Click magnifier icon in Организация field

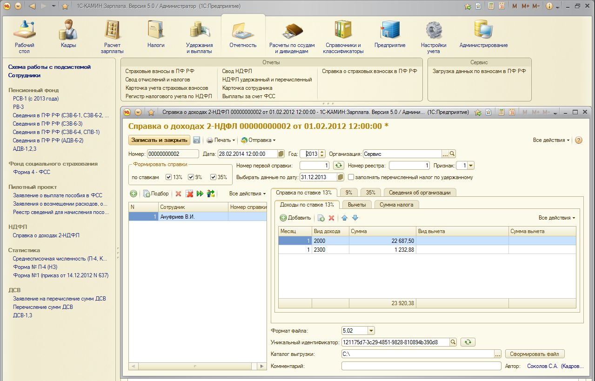click(x=452, y=154)
